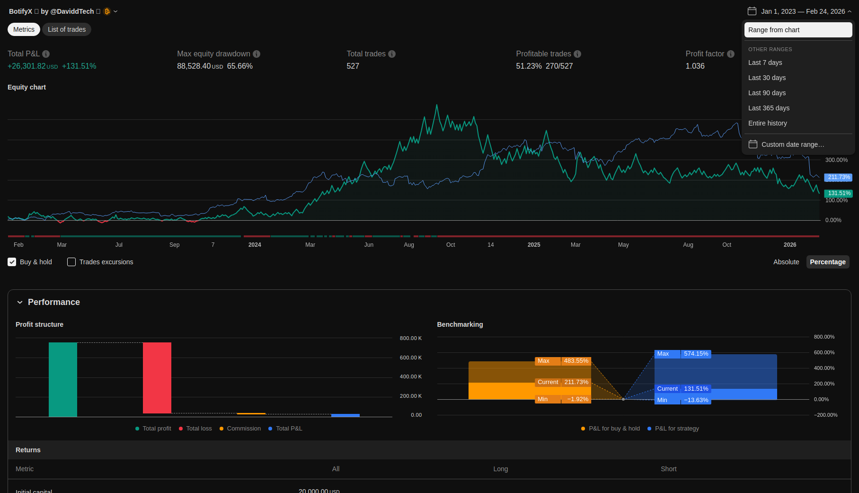Screen dimensions: 859x493
Task: Collapse the Performance section chevron
Action: pyautogui.click(x=20, y=302)
